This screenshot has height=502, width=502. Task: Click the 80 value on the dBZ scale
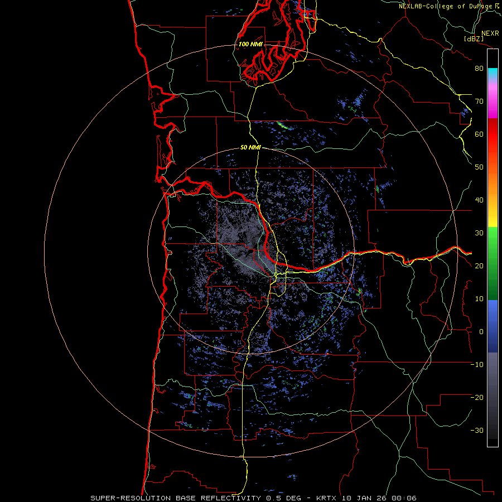tap(479, 68)
